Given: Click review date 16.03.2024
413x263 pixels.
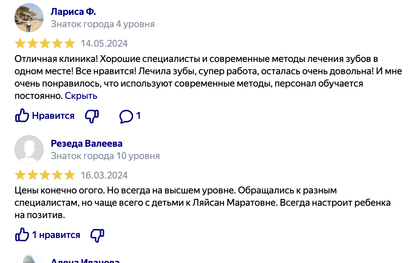Looking at the screenshot, I should (104, 176).
